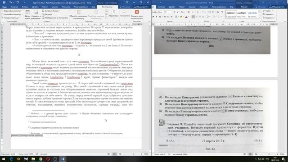Clear all formatting in the right Word window
Screen dimensions: 288x162
pos(189,12)
